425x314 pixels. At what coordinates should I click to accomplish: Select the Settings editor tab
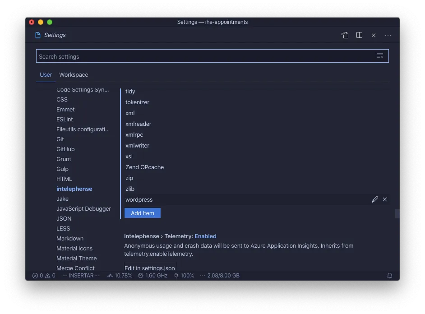(51, 35)
